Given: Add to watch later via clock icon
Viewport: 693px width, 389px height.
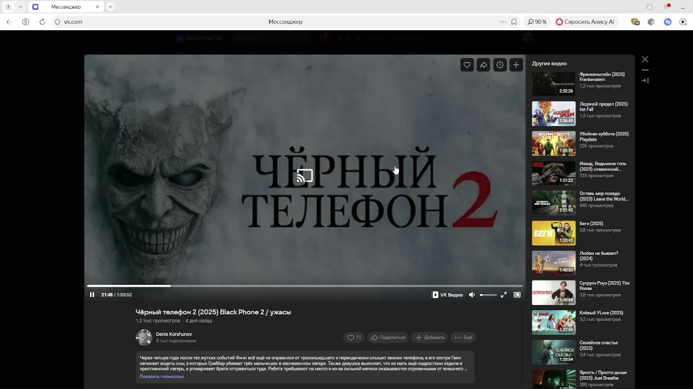Looking at the screenshot, I should [500, 65].
